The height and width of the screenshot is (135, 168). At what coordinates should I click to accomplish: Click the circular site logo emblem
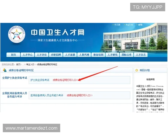click(17, 34)
